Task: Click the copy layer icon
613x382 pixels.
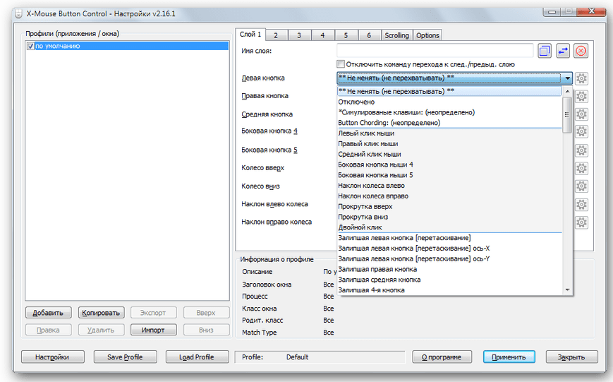Action: pyautogui.click(x=544, y=51)
